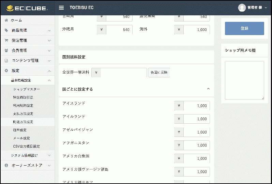Open ショップマスター settings
Viewport: 272px width, 184px height.
27,89
